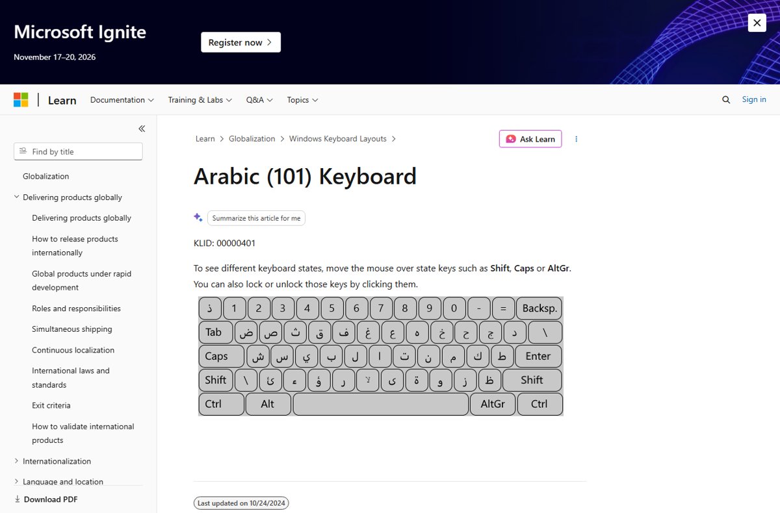This screenshot has height=513, width=780.
Task: Collapse the Delivering products globally parent section
Action: (x=72, y=197)
